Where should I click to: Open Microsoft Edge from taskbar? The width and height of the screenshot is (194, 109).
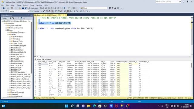[94, 106]
